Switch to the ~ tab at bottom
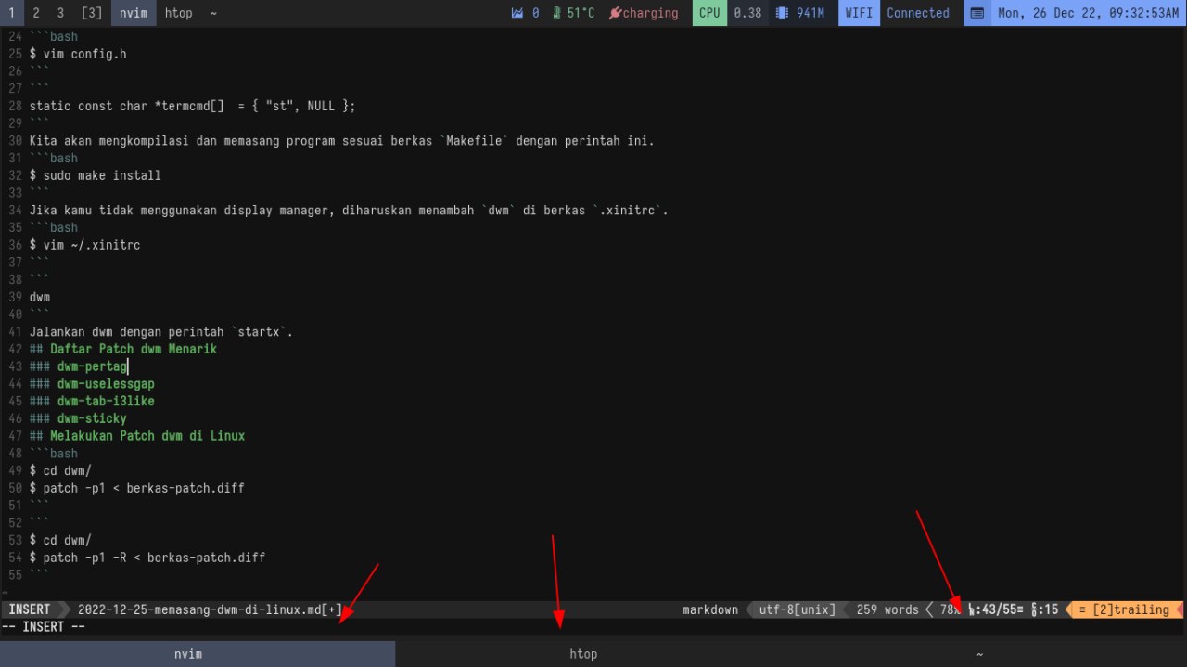 pos(979,654)
